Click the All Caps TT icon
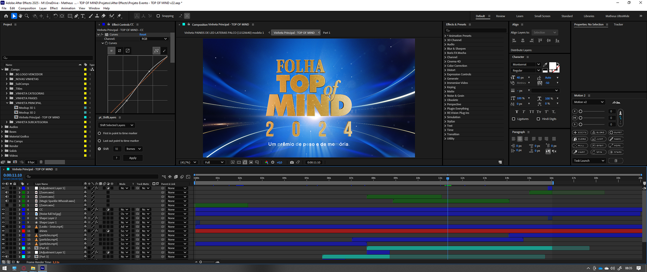Image resolution: width=647 pixels, height=272 pixels. pyautogui.click(x=531, y=112)
